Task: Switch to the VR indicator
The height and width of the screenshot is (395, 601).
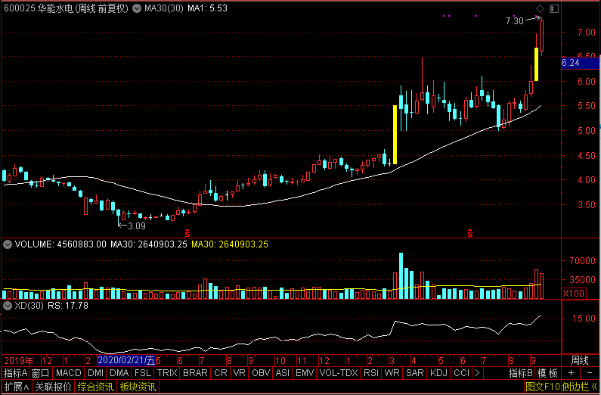Action: 239,373
